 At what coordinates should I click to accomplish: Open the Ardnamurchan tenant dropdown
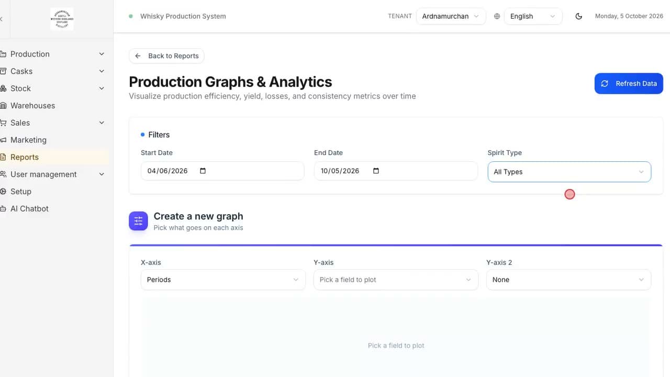[451, 16]
